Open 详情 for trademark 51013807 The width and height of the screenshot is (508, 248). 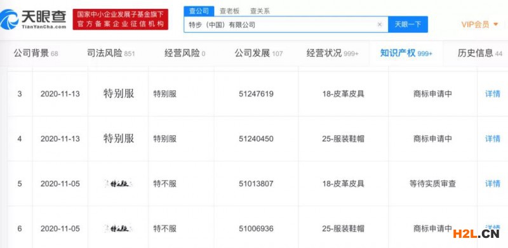(493, 184)
